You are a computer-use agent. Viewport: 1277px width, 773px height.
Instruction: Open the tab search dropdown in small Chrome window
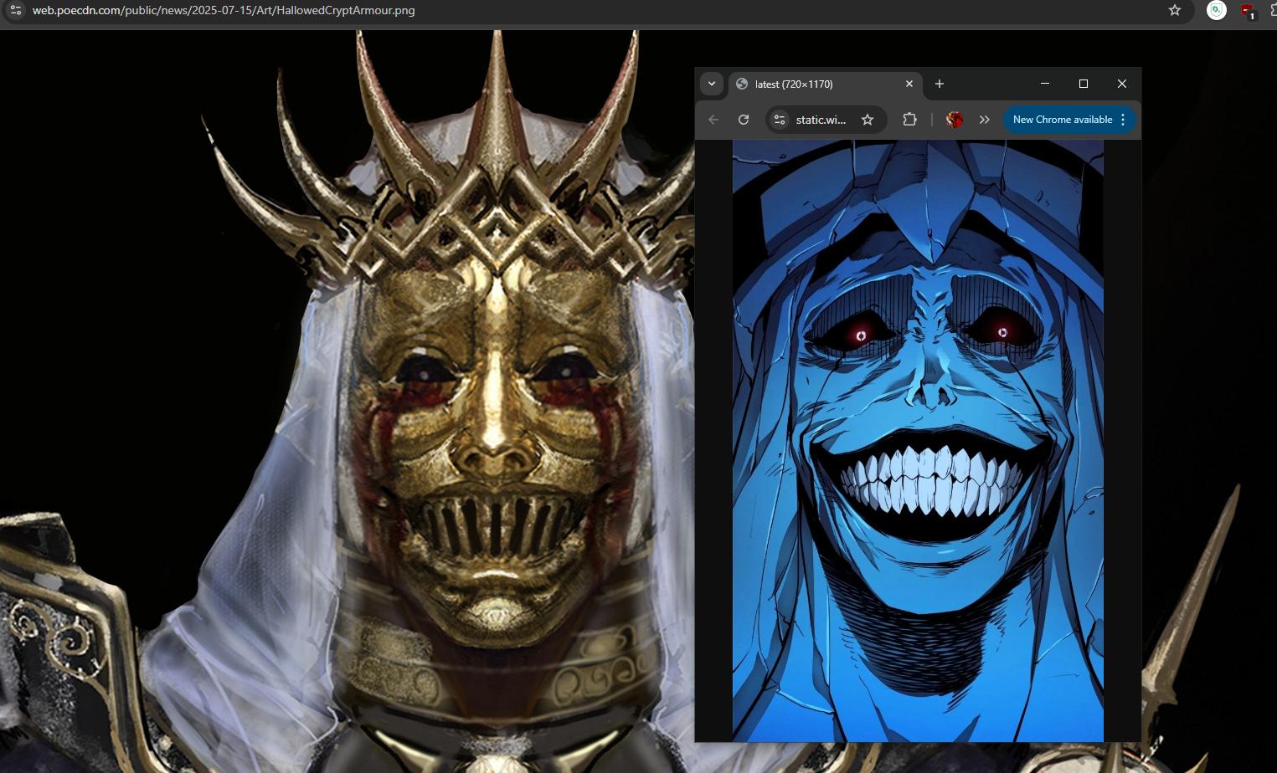[x=712, y=84]
